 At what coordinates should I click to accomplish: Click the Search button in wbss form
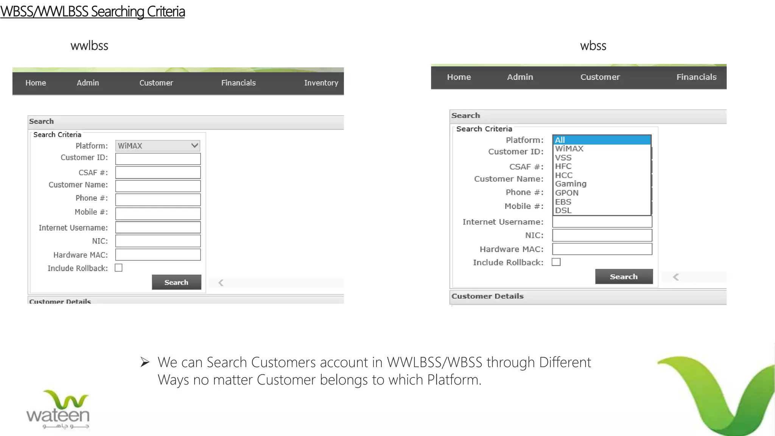tap(624, 277)
